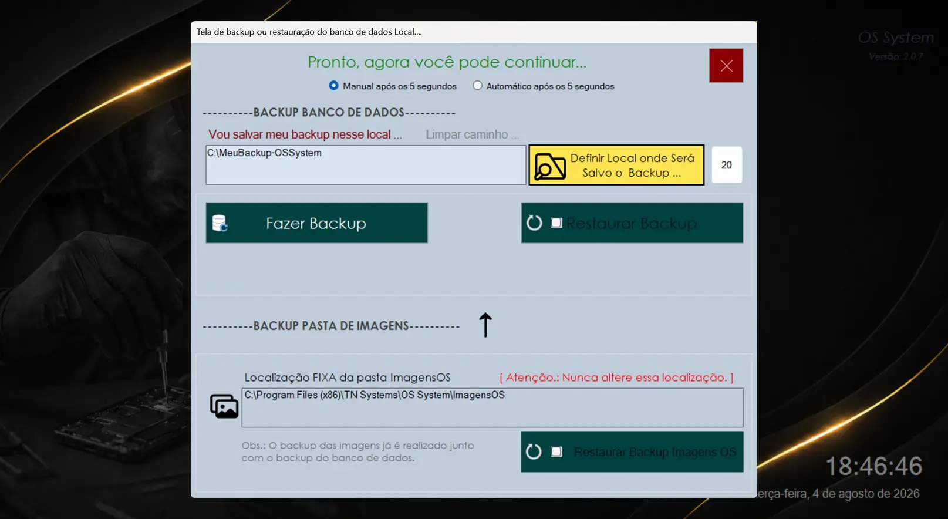
Task: Click the backup path field C:\MeuBackup-OSSystem
Action: (x=366, y=165)
